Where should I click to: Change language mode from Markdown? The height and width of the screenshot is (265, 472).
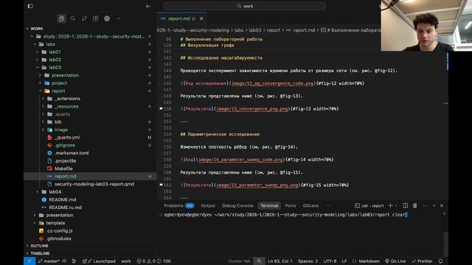click(x=366, y=261)
